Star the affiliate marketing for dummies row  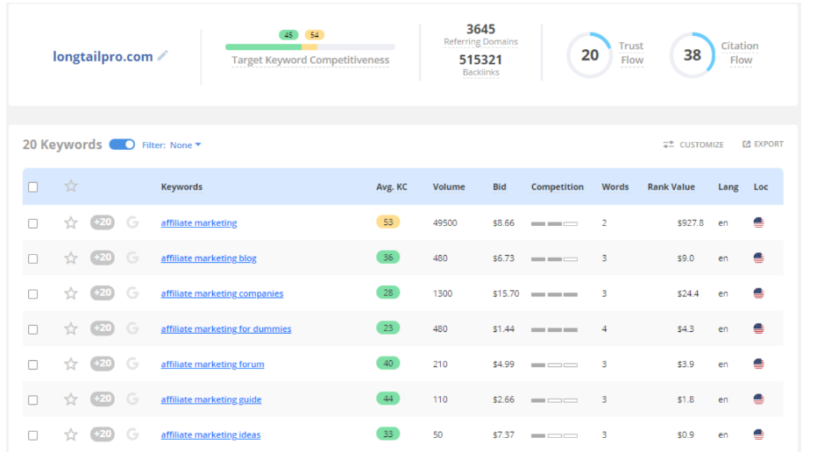click(x=71, y=328)
